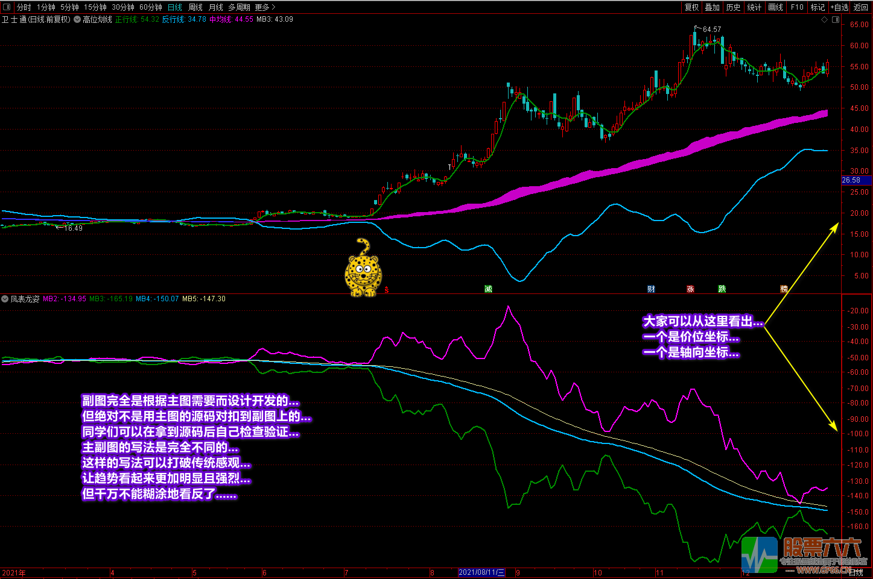Image resolution: width=873 pixels, height=579 pixels.
Task: Click the blue 财 event marker
Action: pyautogui.click(x=651, y=289)
